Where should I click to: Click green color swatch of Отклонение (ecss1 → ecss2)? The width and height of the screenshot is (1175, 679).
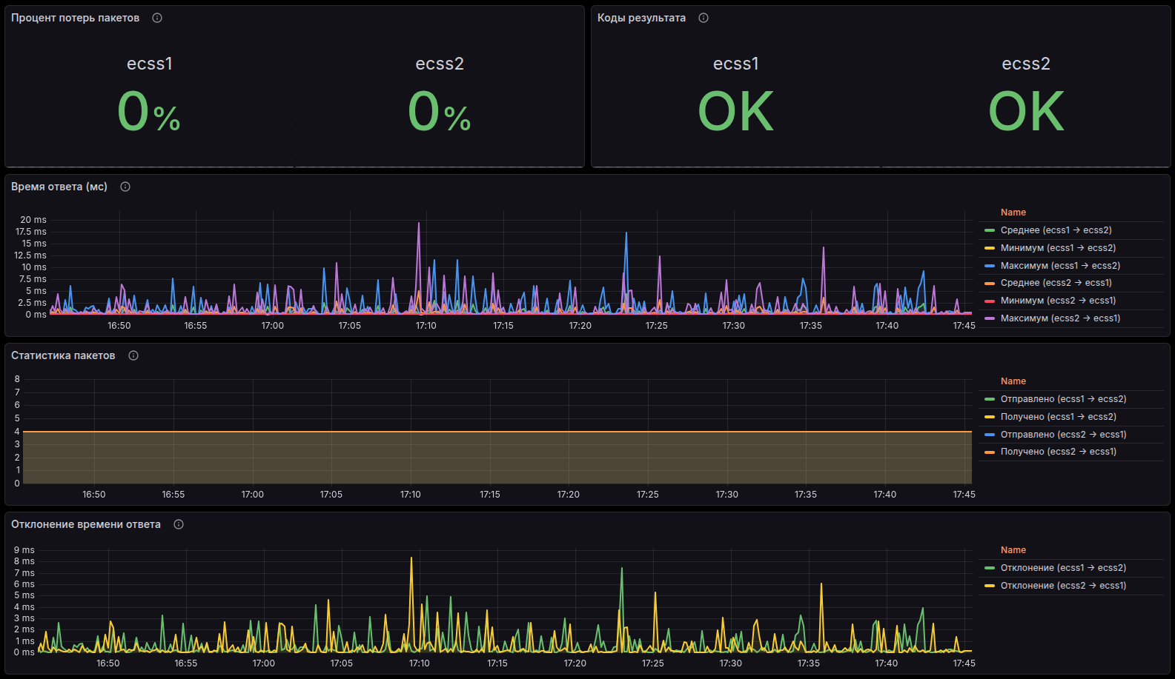click(x=989, y=568)
